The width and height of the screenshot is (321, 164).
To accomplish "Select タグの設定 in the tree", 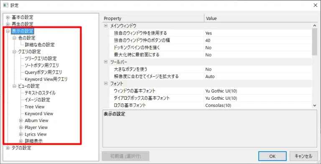I will pos(21,148).
